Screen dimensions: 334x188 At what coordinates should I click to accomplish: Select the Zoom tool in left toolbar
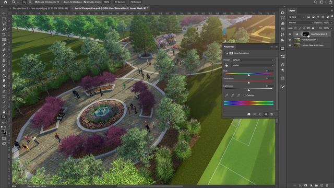click(x=4, y=117)
